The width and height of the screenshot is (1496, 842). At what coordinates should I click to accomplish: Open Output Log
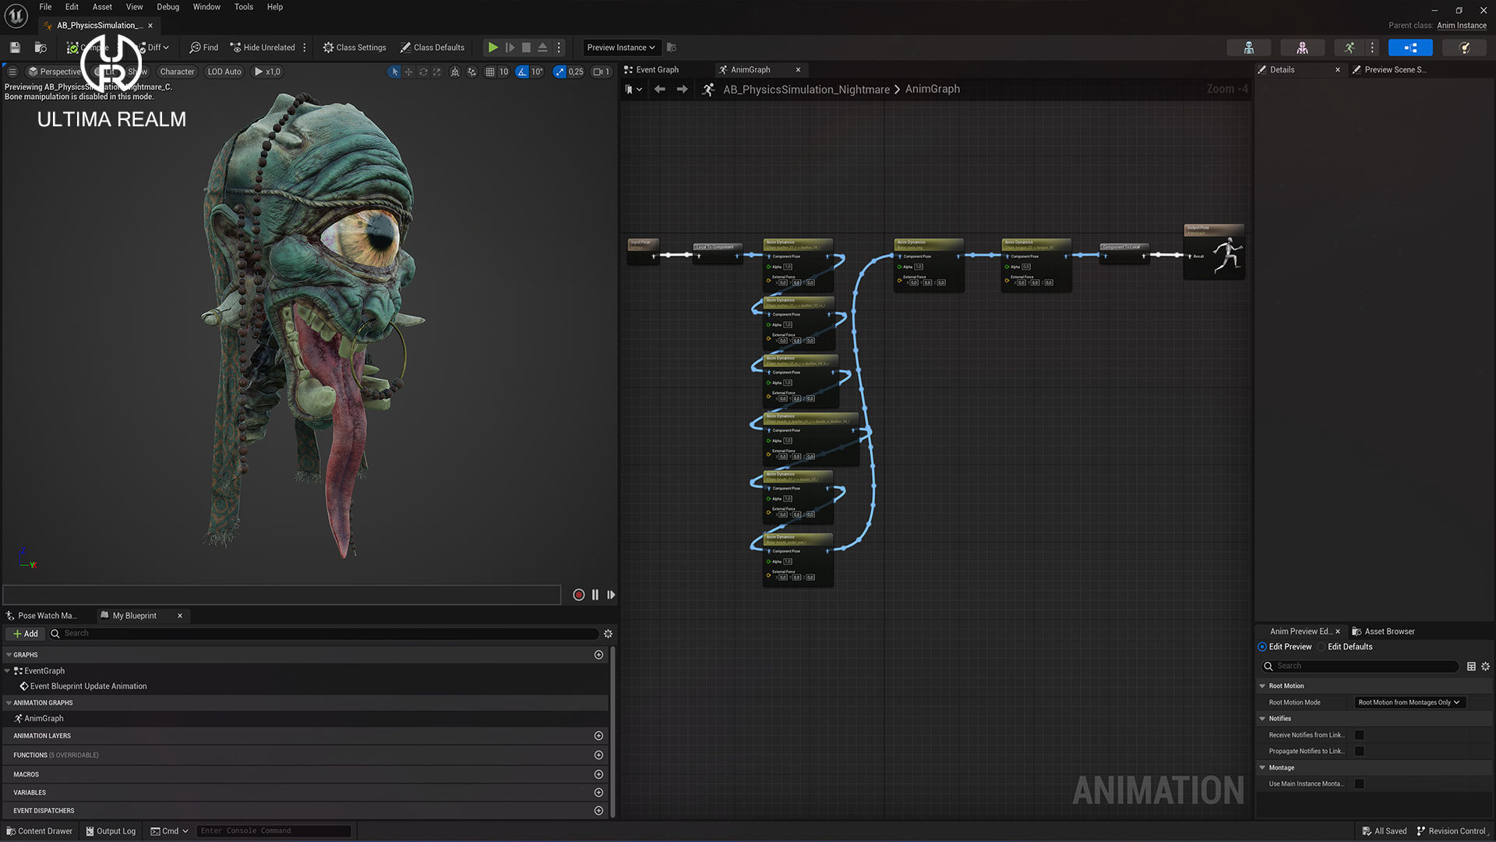click(x=111, y=831)
